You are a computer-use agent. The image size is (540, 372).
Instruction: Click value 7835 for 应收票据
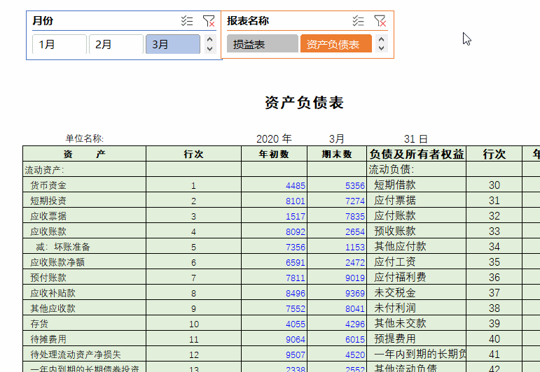pyautogui.click(x=337, y=215)
